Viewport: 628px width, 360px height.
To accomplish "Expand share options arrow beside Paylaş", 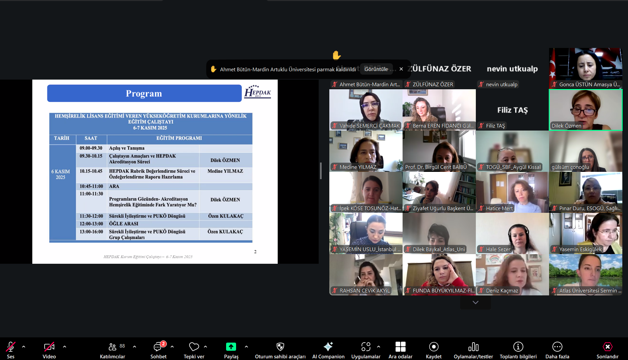I will [x=246, y=347].
